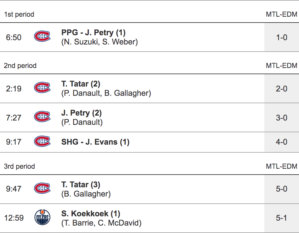Click P. Danault, B. Gallagher assists line
This screenshot has height=233, width=299.
pyautogui.click(x=106, y=93)
